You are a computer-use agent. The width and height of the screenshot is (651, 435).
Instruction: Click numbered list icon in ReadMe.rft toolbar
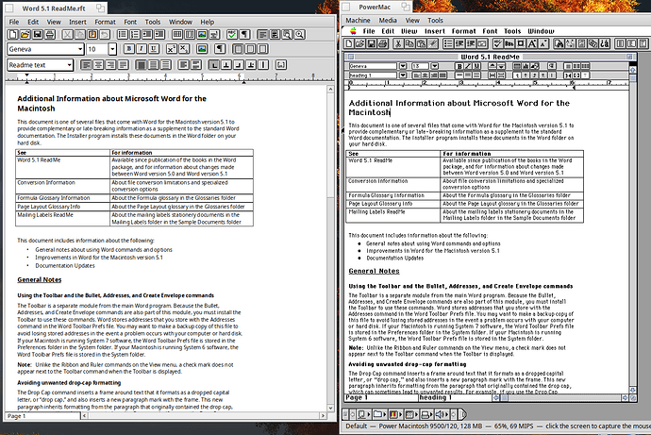tap(135, 35)
